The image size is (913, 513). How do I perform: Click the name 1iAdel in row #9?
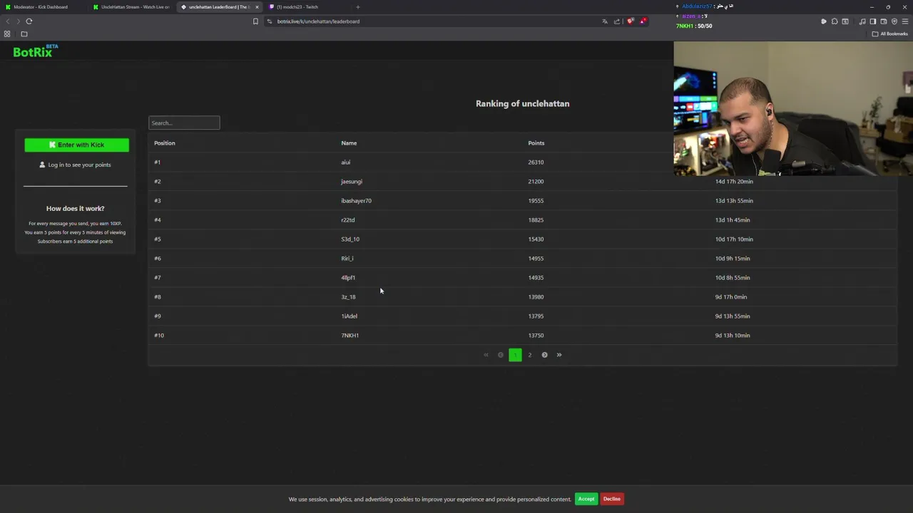pos(350,316)
